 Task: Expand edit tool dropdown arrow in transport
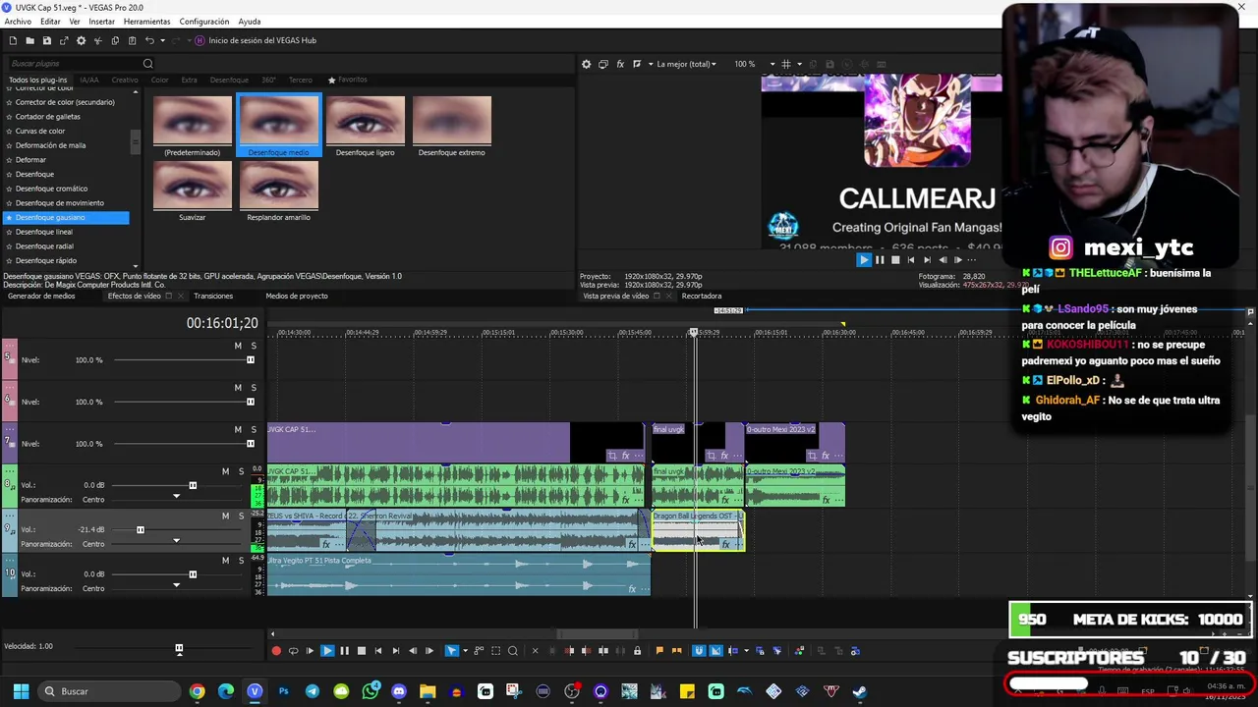[x=465, y=650]
